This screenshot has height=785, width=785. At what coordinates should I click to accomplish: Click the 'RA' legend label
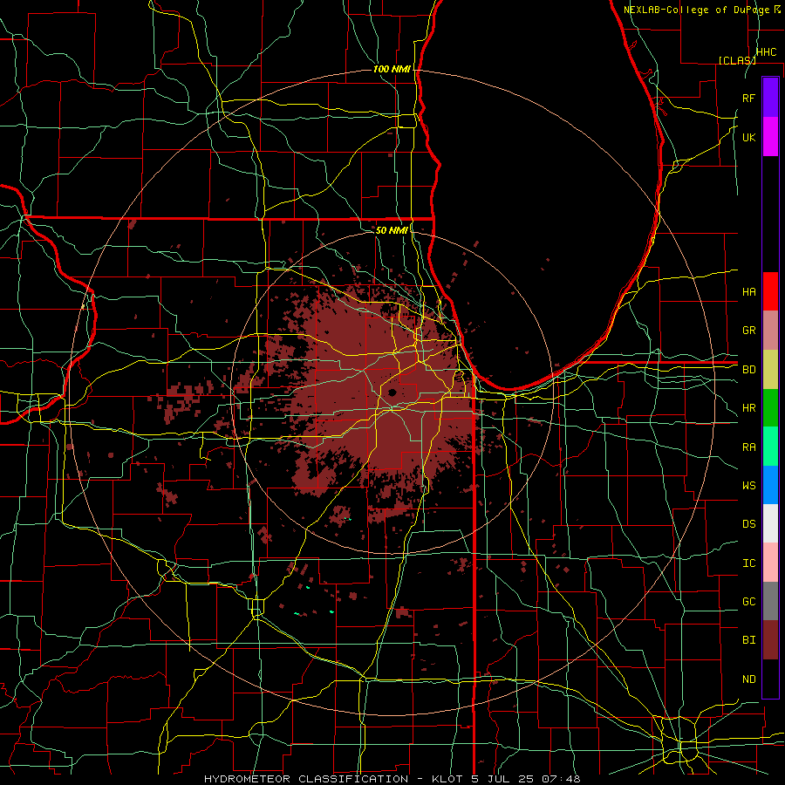(748, 447)
